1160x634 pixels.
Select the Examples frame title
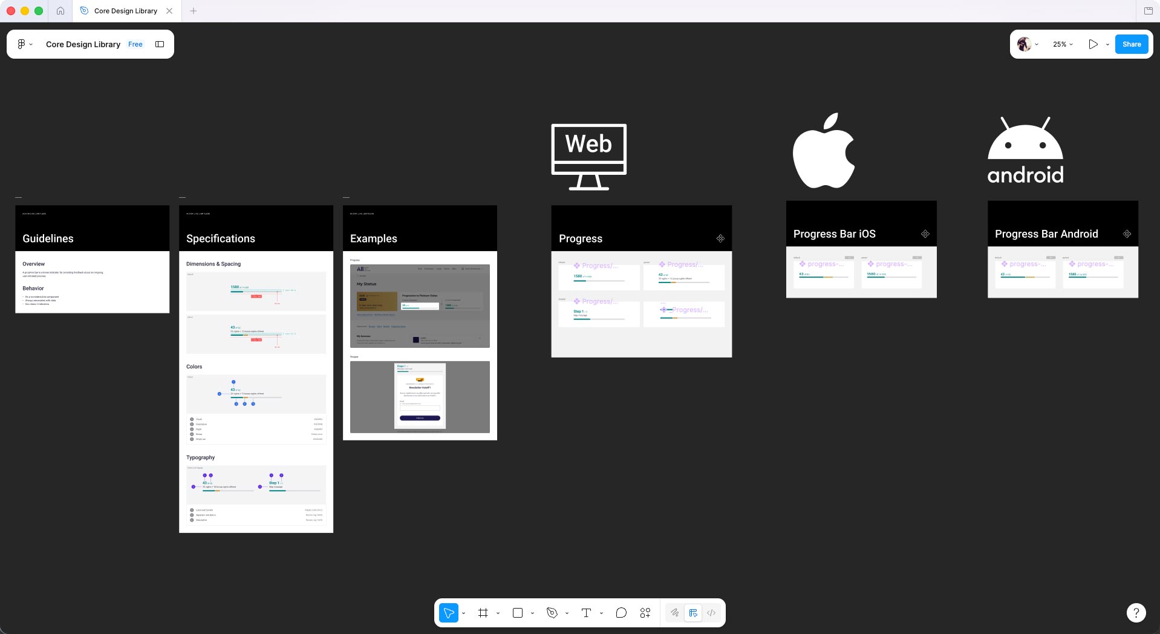374,238
